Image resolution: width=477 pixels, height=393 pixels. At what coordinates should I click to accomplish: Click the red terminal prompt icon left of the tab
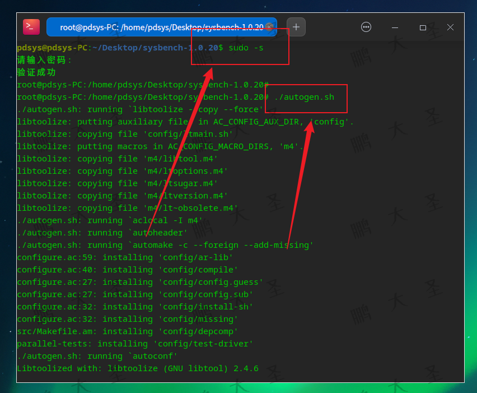click(x=31, y=26)
